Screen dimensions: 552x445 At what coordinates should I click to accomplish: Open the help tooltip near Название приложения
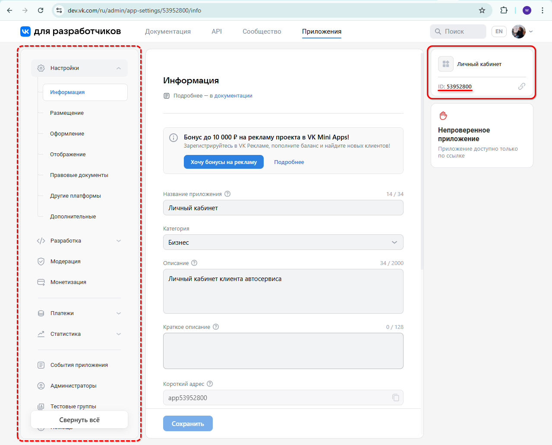(x=227, y=193)
